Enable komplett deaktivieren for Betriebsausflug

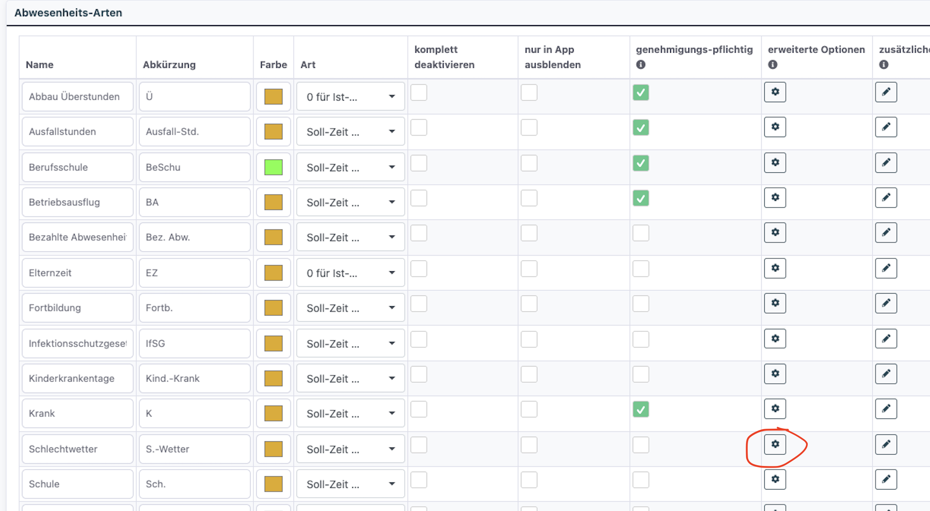click(419, 198)
